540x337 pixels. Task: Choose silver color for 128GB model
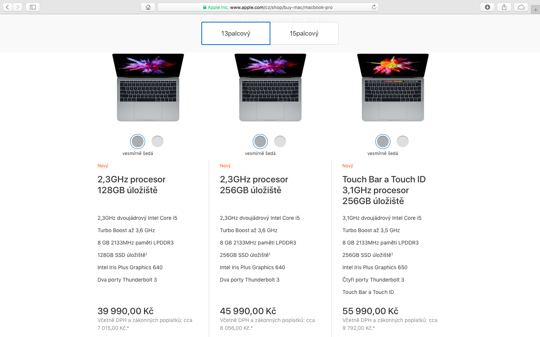point(157,142)
